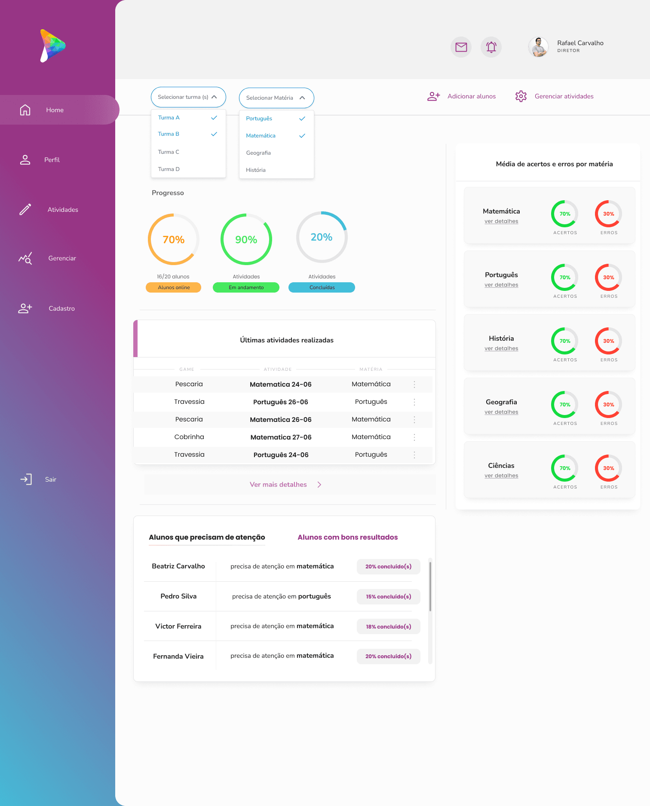Viewport: 650px width, 806px height.
Task: Open options menu for Pescaria Matematica 24-06
Action: click(414, 385)
